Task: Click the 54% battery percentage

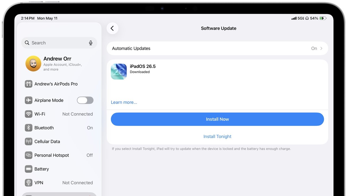Action: (x=314, y=18)
